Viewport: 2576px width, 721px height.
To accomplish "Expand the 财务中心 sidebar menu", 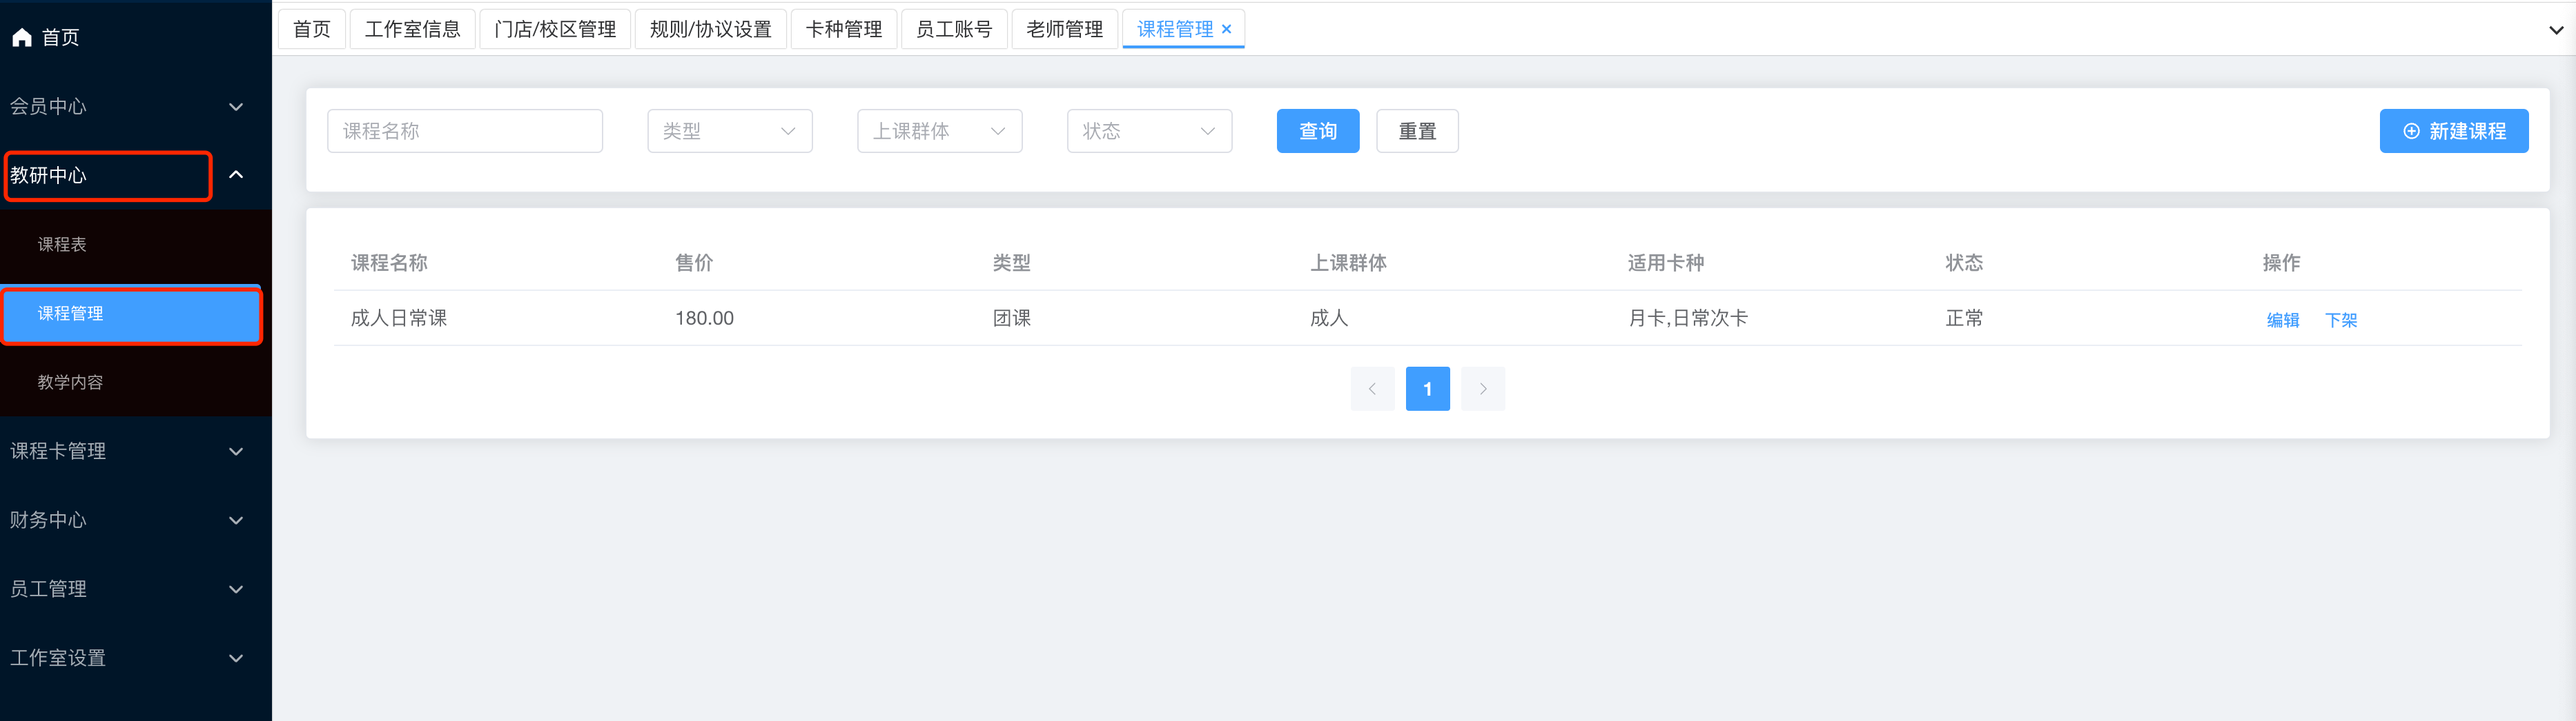I will tap(136, 520).
